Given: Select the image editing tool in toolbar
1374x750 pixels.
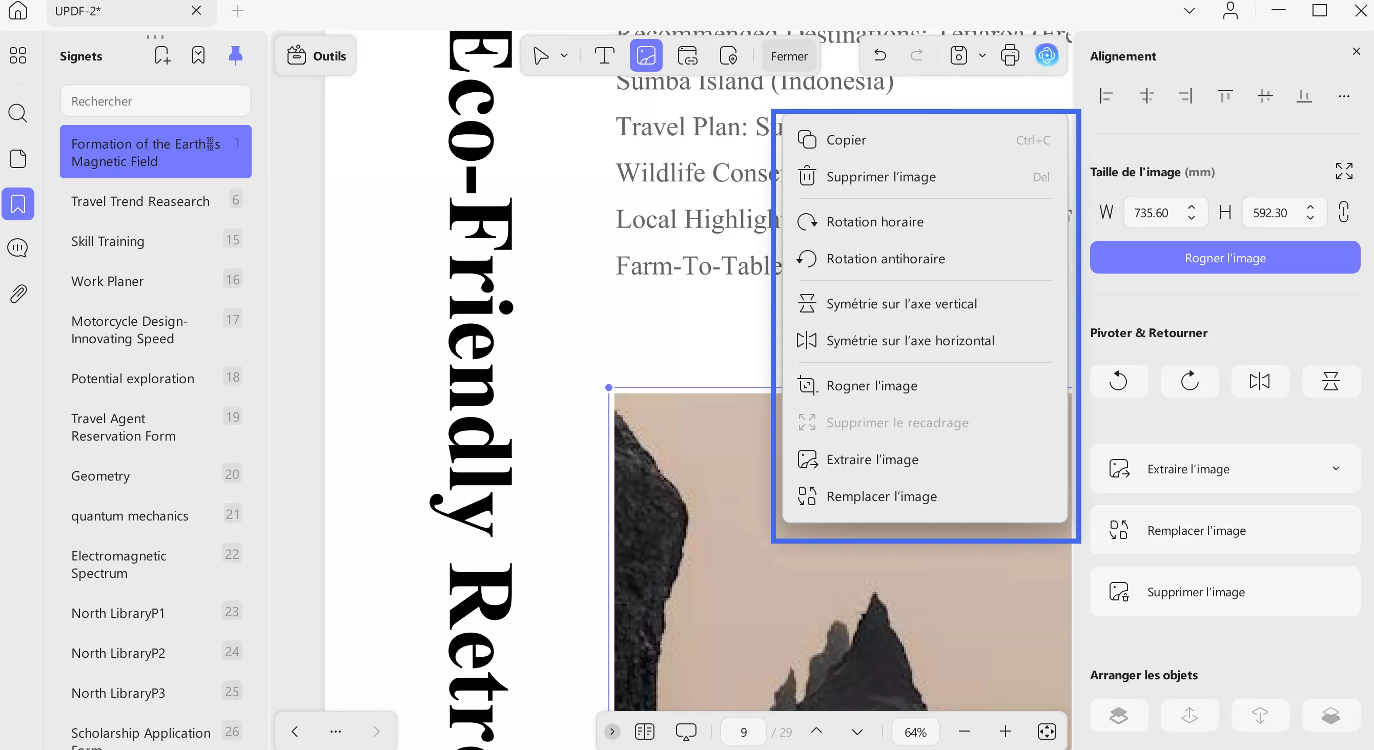Looking at the screenshot, I should point(645,55).
